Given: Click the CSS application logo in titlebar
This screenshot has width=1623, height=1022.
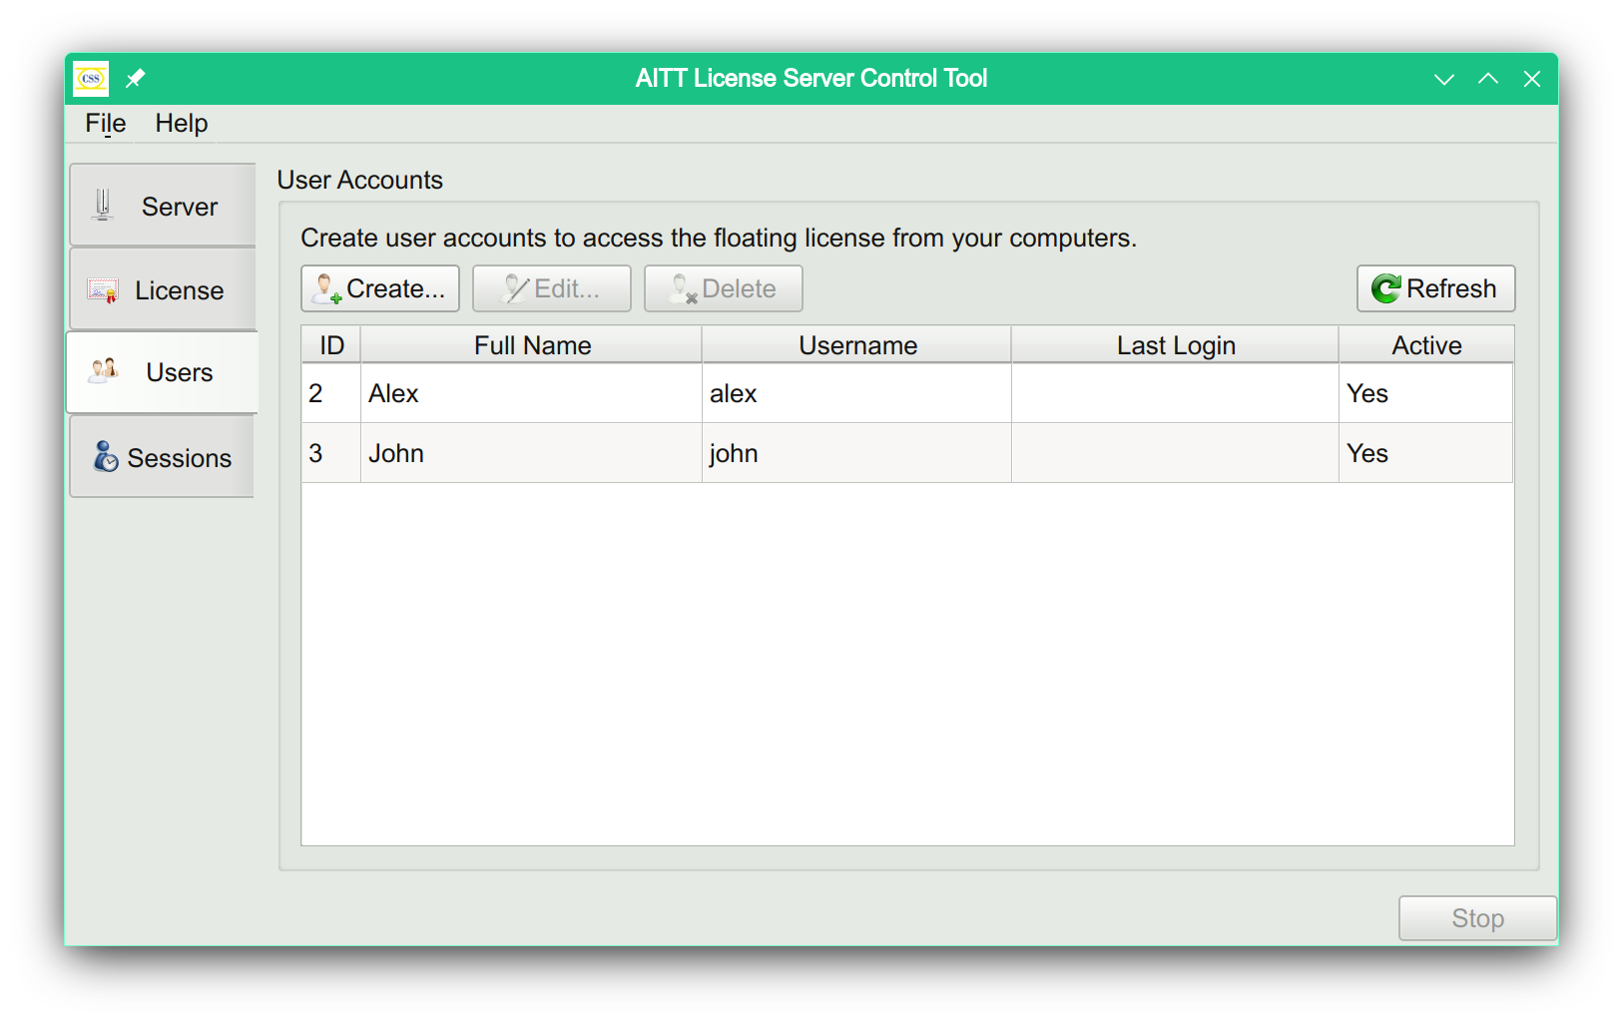Looking at the screenshot, I should click(90, 78).
